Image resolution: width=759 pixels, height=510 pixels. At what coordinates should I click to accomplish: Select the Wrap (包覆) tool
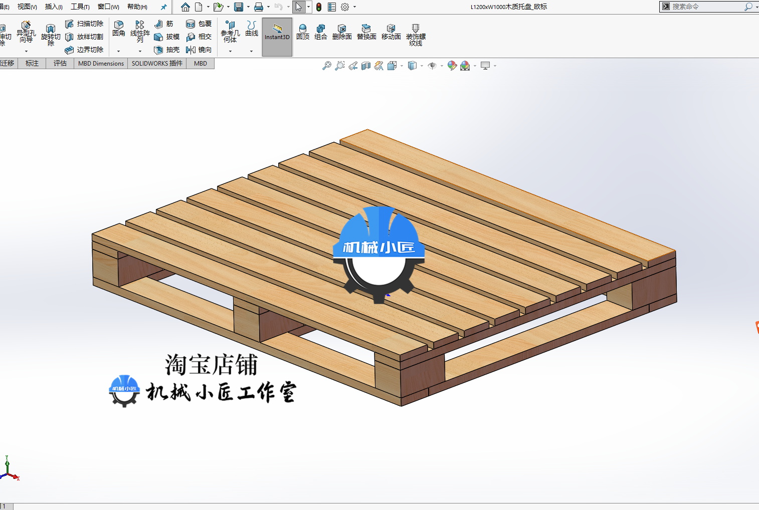coord(199,24)
